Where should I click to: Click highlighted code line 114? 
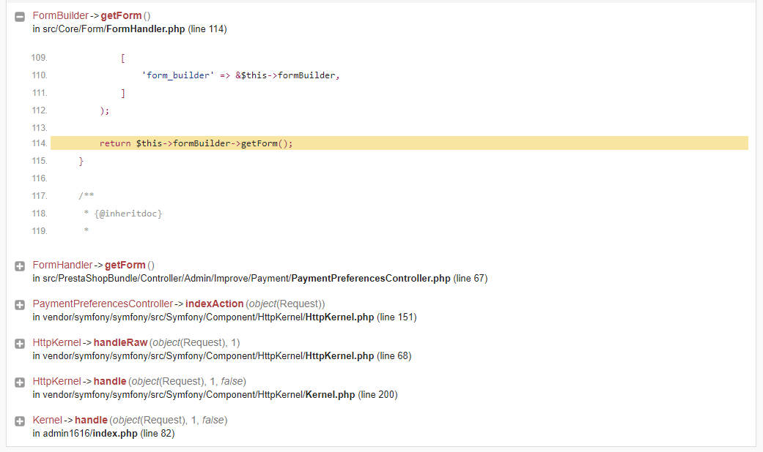click(x=399, y=143)
